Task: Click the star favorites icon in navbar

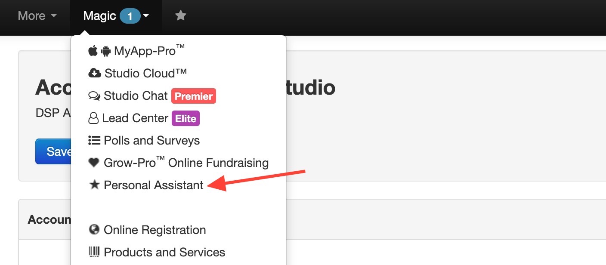Action: (x=181, y=15)
